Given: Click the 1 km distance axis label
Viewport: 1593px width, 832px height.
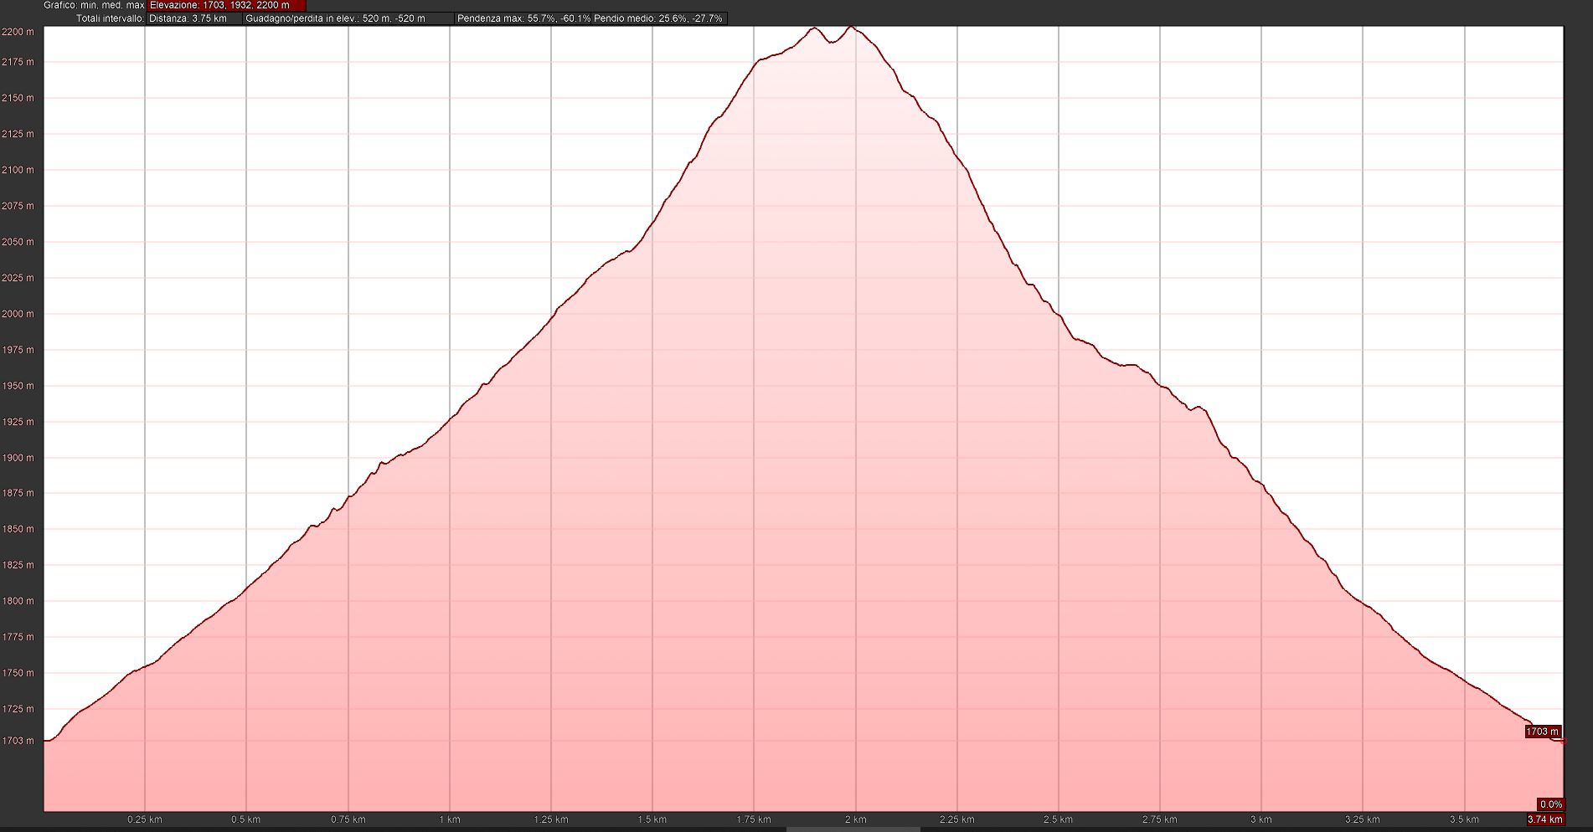Looking at the screenshot, I should 450,819.
